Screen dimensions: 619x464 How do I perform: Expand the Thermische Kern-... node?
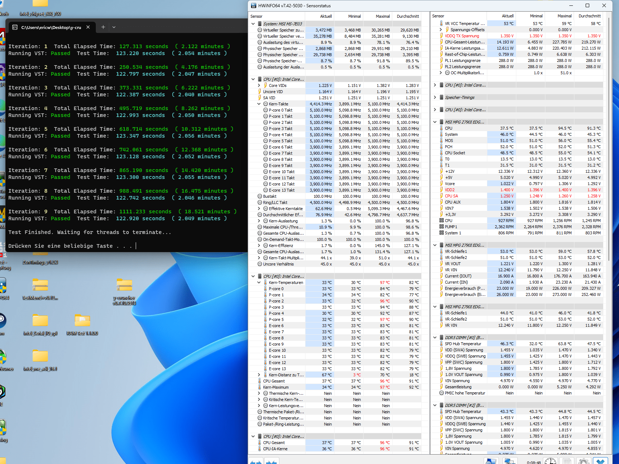(259, 393)
